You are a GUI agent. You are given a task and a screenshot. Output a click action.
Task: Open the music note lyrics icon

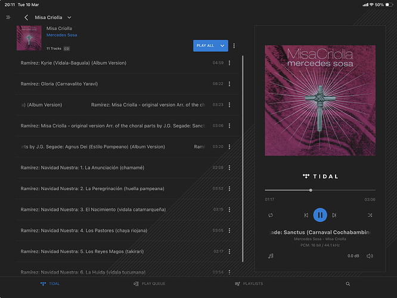tap(271, 256)
